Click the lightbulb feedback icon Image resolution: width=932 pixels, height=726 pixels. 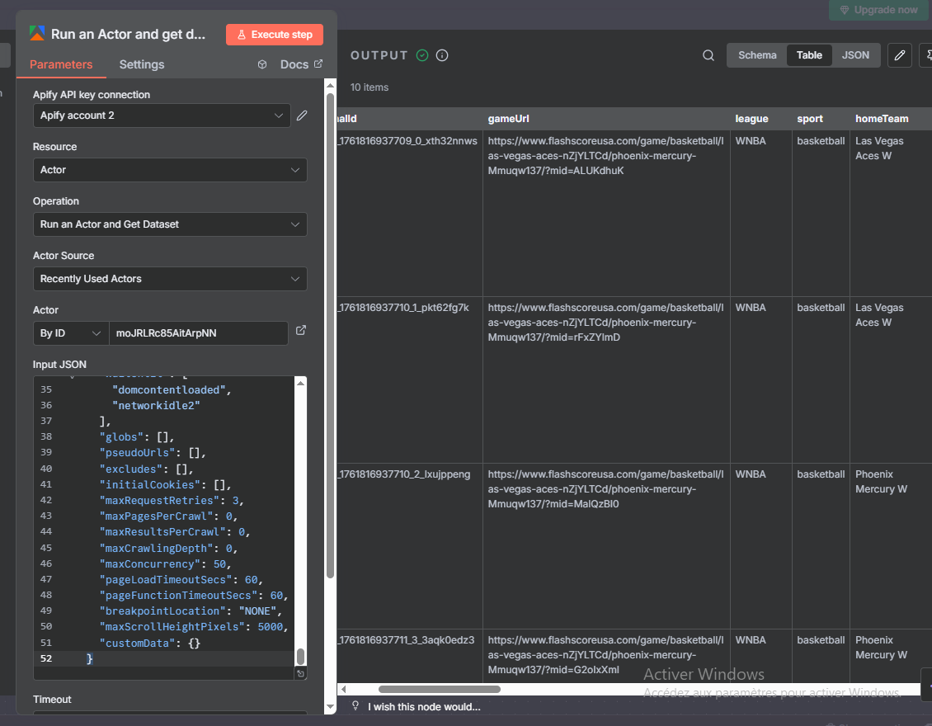pos(355,706)
